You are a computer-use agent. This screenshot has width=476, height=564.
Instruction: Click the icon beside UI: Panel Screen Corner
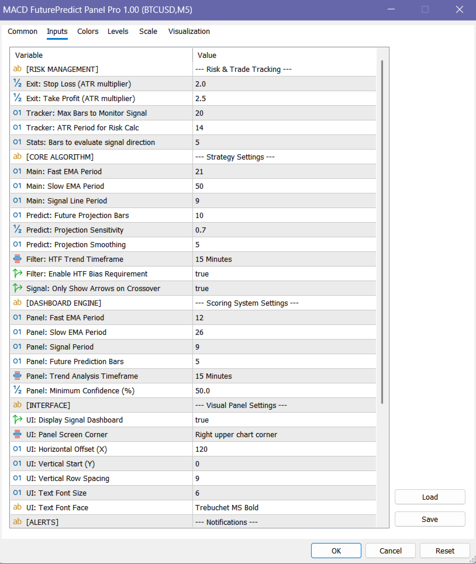click(x=17, y=434)
